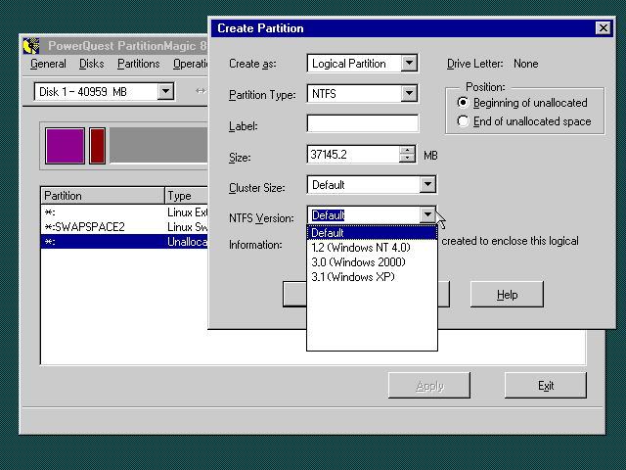Click the Logical Partition combo box text
The image size is (626, 470).
coord(348,64)
